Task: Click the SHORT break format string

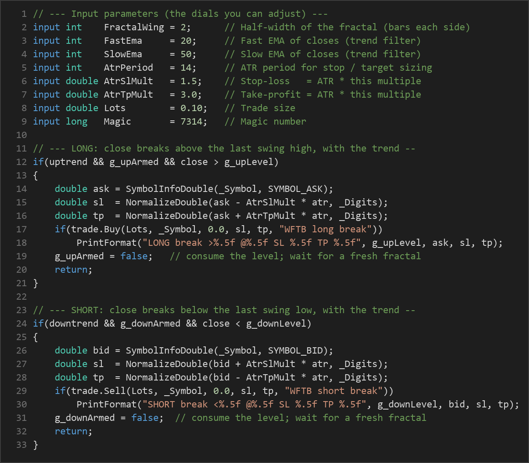Action: tap(254, 404)
